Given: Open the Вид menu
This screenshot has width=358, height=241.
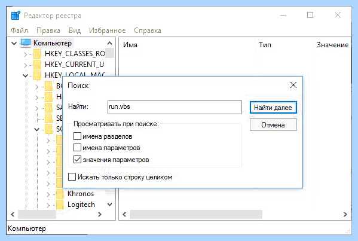Looking at the screenshot, I should 75,30.
